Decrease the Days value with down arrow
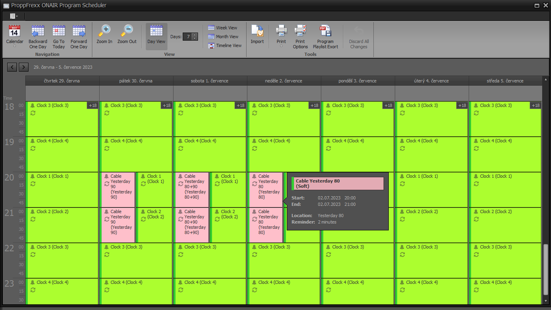Image resolution: width=551 pixels, height=310 pixels. pos(195,39)
